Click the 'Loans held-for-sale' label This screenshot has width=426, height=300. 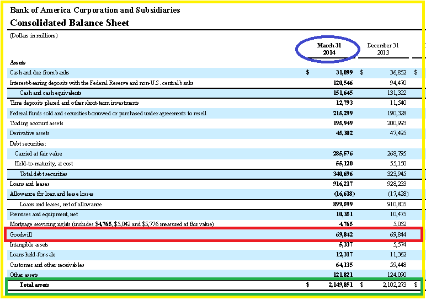tap(33, 255)
